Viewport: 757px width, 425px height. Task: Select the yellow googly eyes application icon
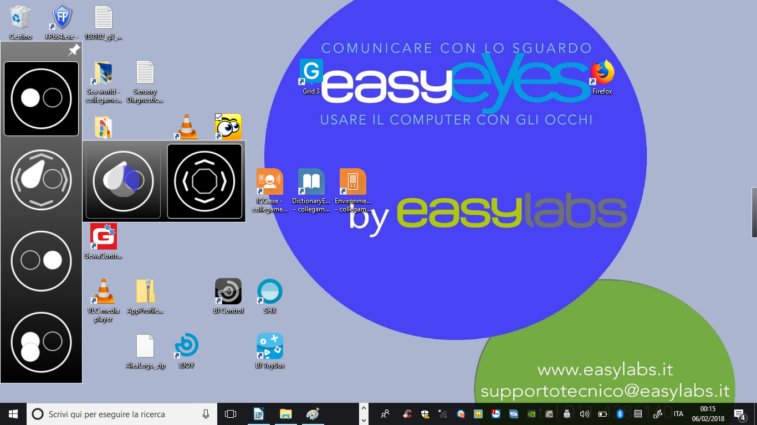pyautogui.click(x=228, y=127)
